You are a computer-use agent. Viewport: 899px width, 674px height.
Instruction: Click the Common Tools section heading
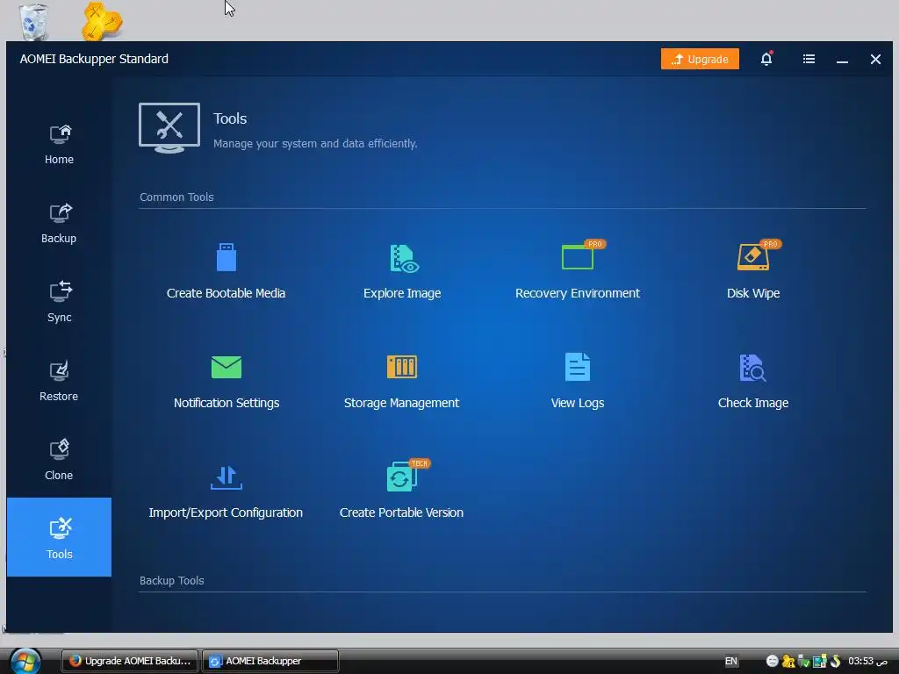click(x=176, y=197)
